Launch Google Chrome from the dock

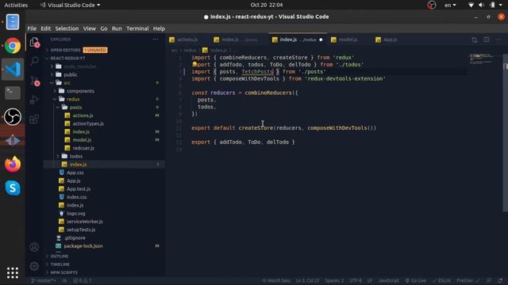pos(13,46)
